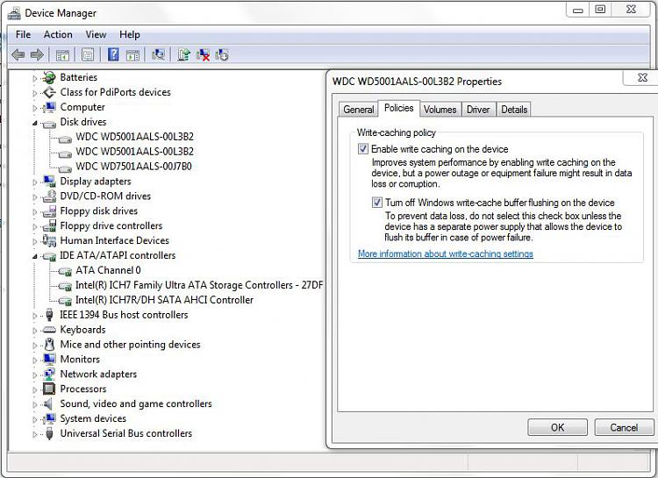The width and height of the screenshot is (658, 478).
Task: Close the WD5001AALS Properties dialog
Action: tap(642, 78)
